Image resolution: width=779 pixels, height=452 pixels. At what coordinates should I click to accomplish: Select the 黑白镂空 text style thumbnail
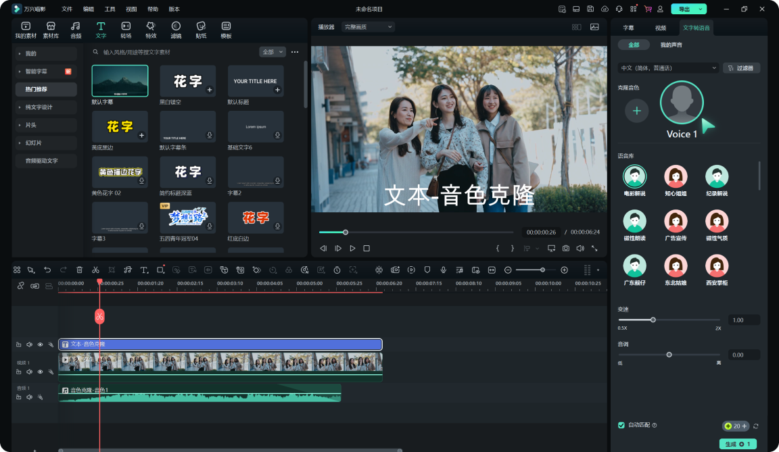point(188,81)
